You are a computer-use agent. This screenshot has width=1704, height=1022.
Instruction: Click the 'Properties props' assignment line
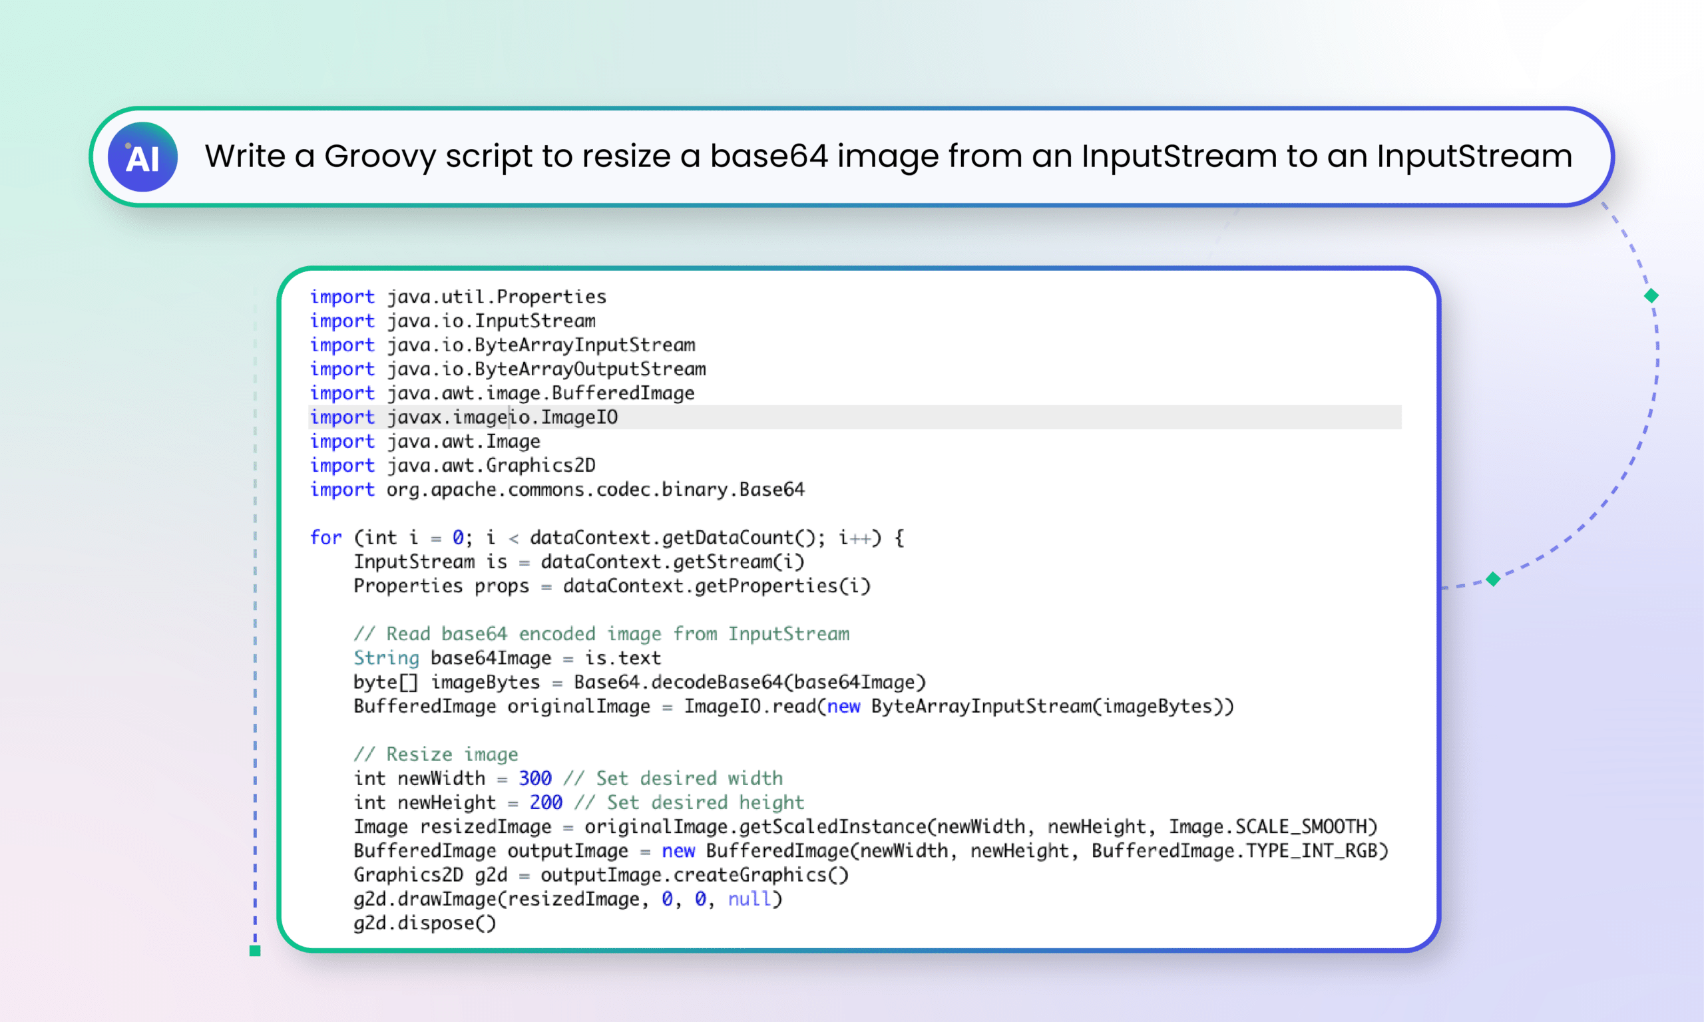coord(612,586)
